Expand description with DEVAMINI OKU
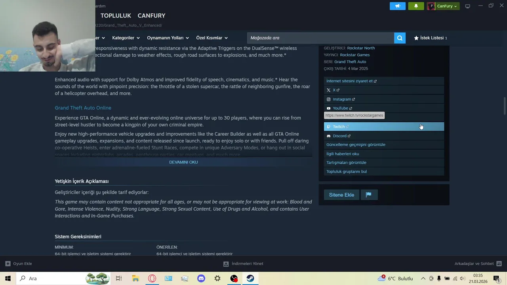Image resolution: width=507 pixels, height=285 pixels. point(183,162)
